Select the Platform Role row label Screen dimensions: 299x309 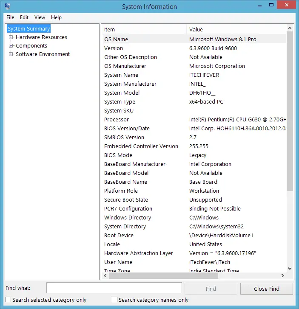coord(121,191)
